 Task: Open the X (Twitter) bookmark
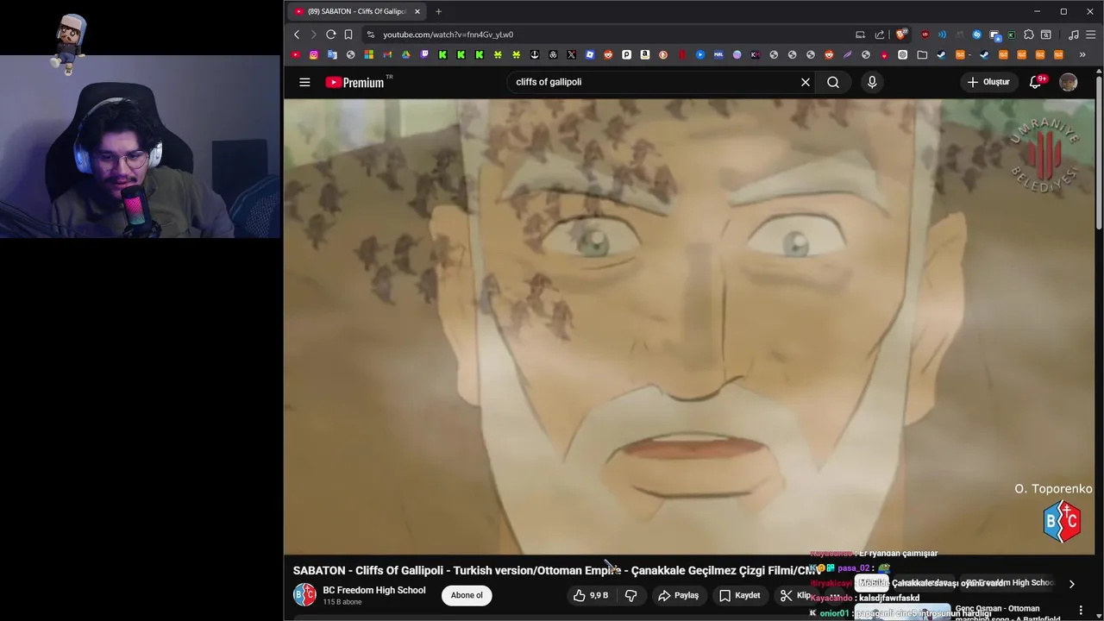coord(571,54)
